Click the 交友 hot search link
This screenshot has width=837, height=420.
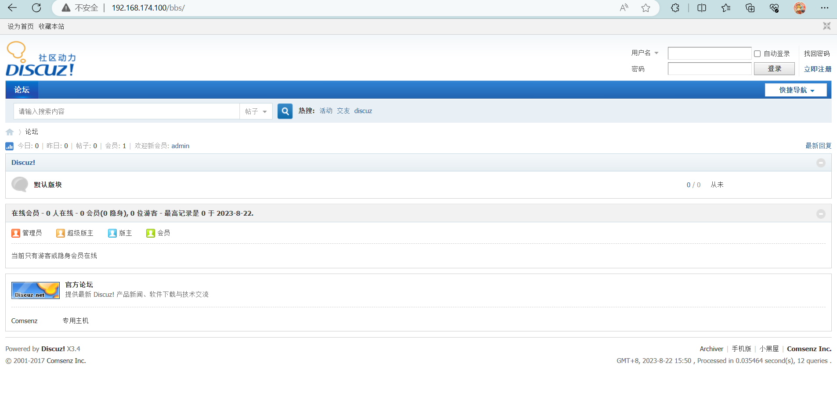point(343,111)
